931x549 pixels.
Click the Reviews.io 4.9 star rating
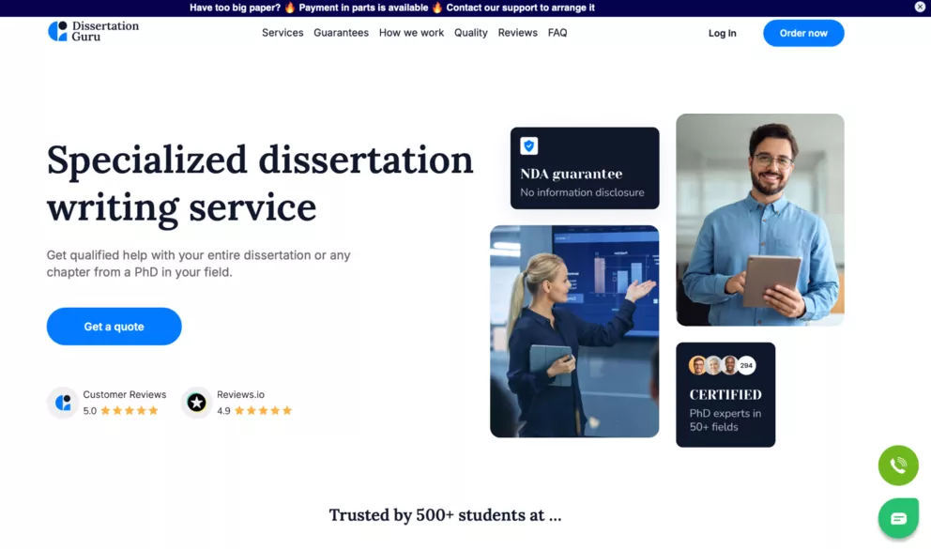coord(254,411)
